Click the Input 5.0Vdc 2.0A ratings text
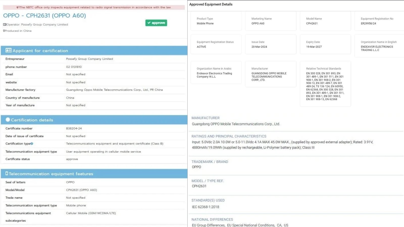The image size is (404, 227). (x=282, y=145)
